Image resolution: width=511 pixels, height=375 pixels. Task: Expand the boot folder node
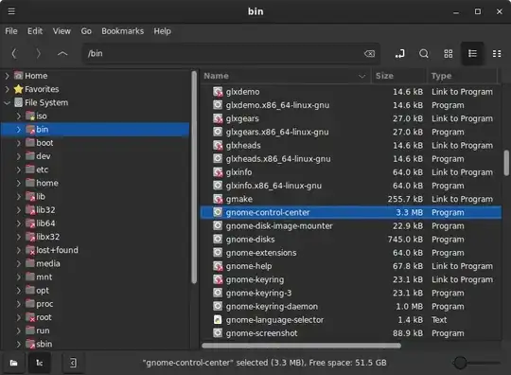click(19, 143)
